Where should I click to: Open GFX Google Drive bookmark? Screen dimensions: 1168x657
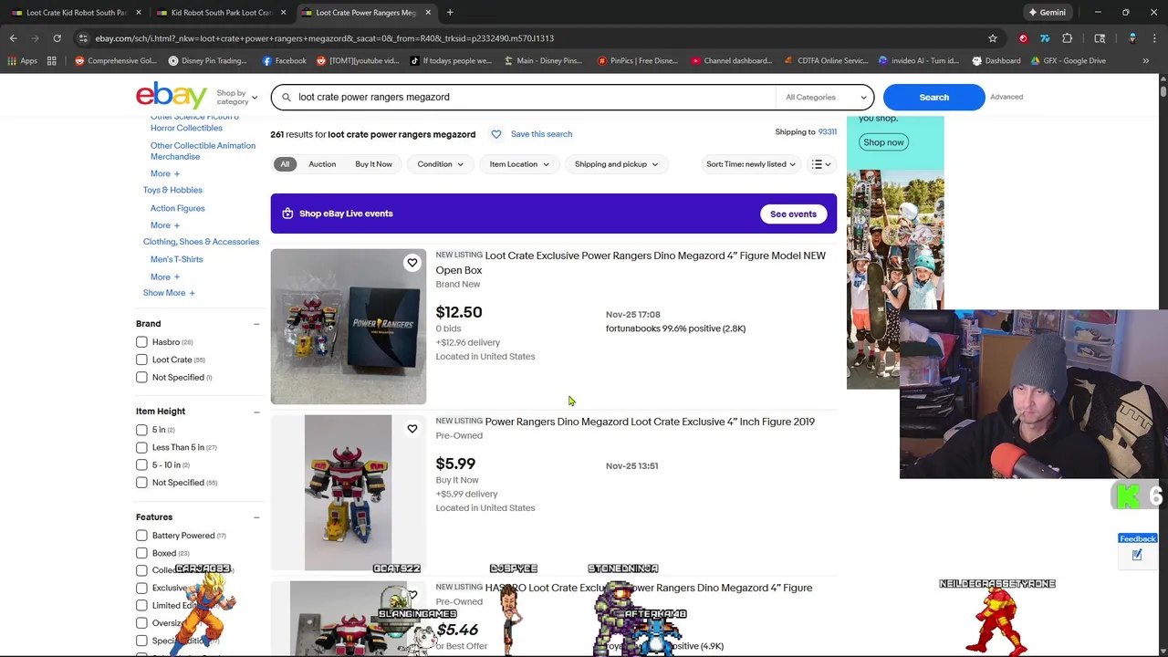pos(1068,61)
